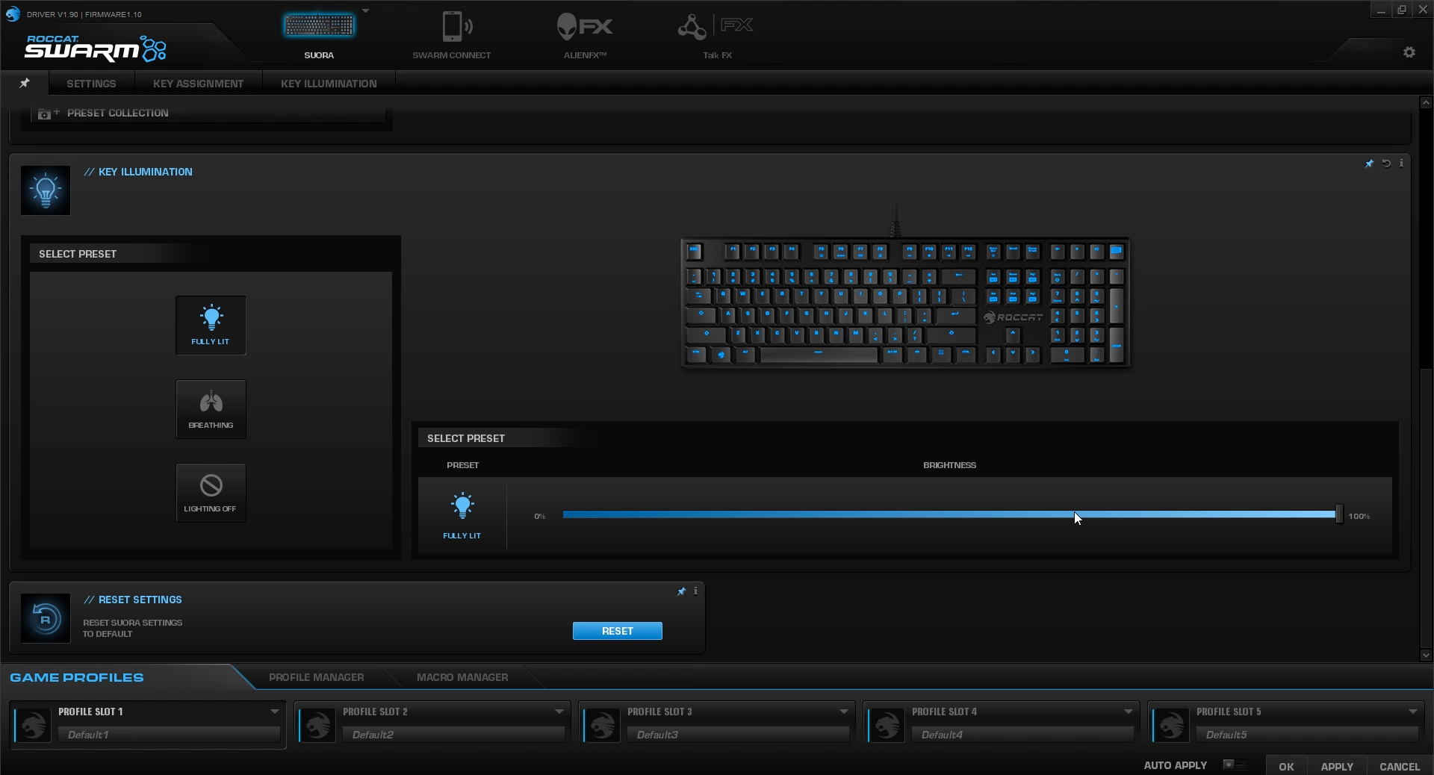Toggle the Auto Apply switch
This screenshot has height=775, width=1434.
1235,765
